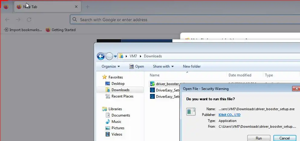Open Pictures library in navigation pane

[118, 128]
